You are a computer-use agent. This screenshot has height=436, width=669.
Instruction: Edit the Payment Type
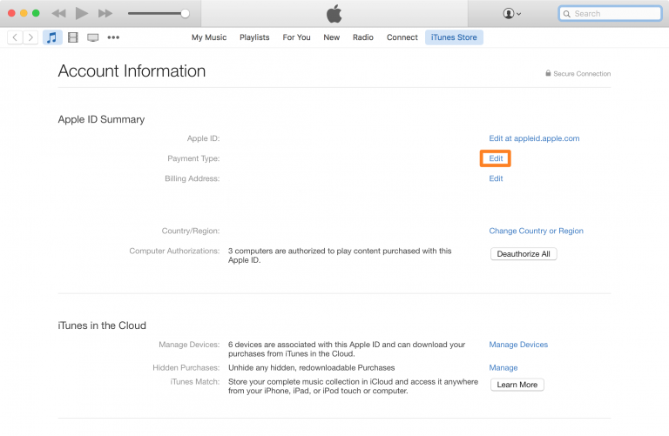(x=496, y=158)
